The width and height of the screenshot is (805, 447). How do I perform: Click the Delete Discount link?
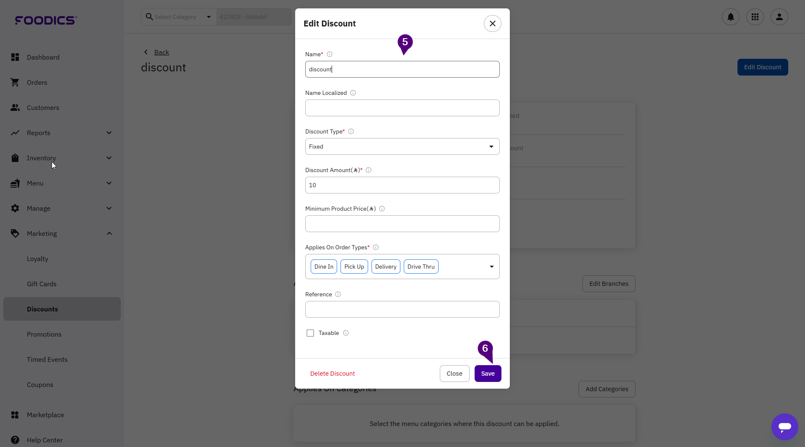pos(332,374)
